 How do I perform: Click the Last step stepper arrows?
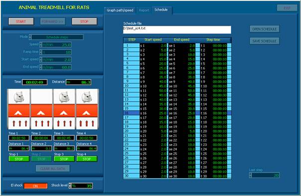(x=250, y=175)
